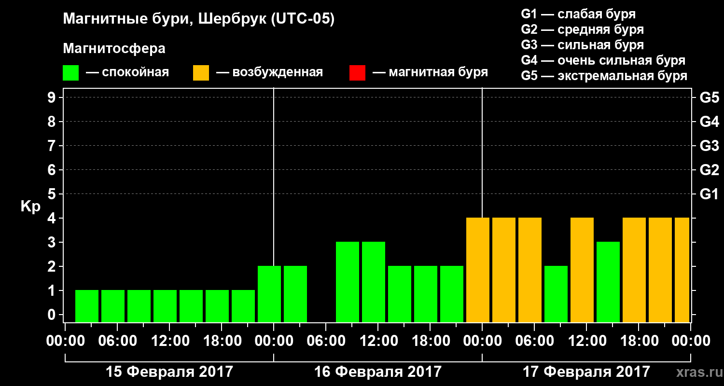Click the first Kp 3 bar on 16 February

tap(348, 282)
